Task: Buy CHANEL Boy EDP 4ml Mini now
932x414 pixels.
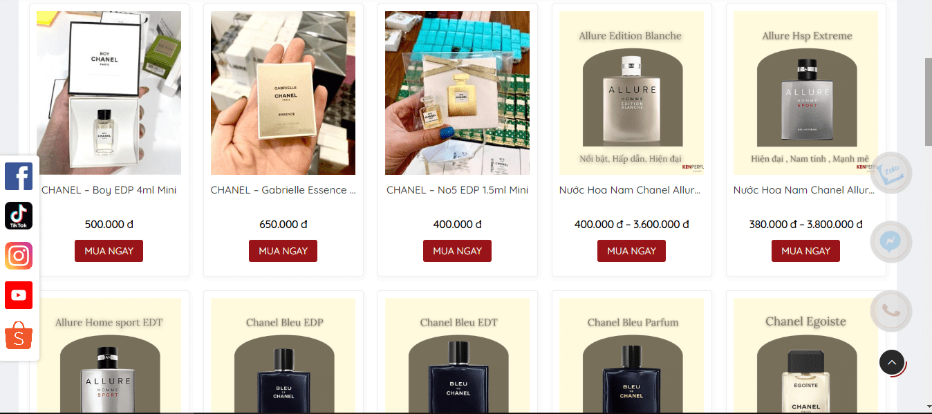Action: (109, 251)
